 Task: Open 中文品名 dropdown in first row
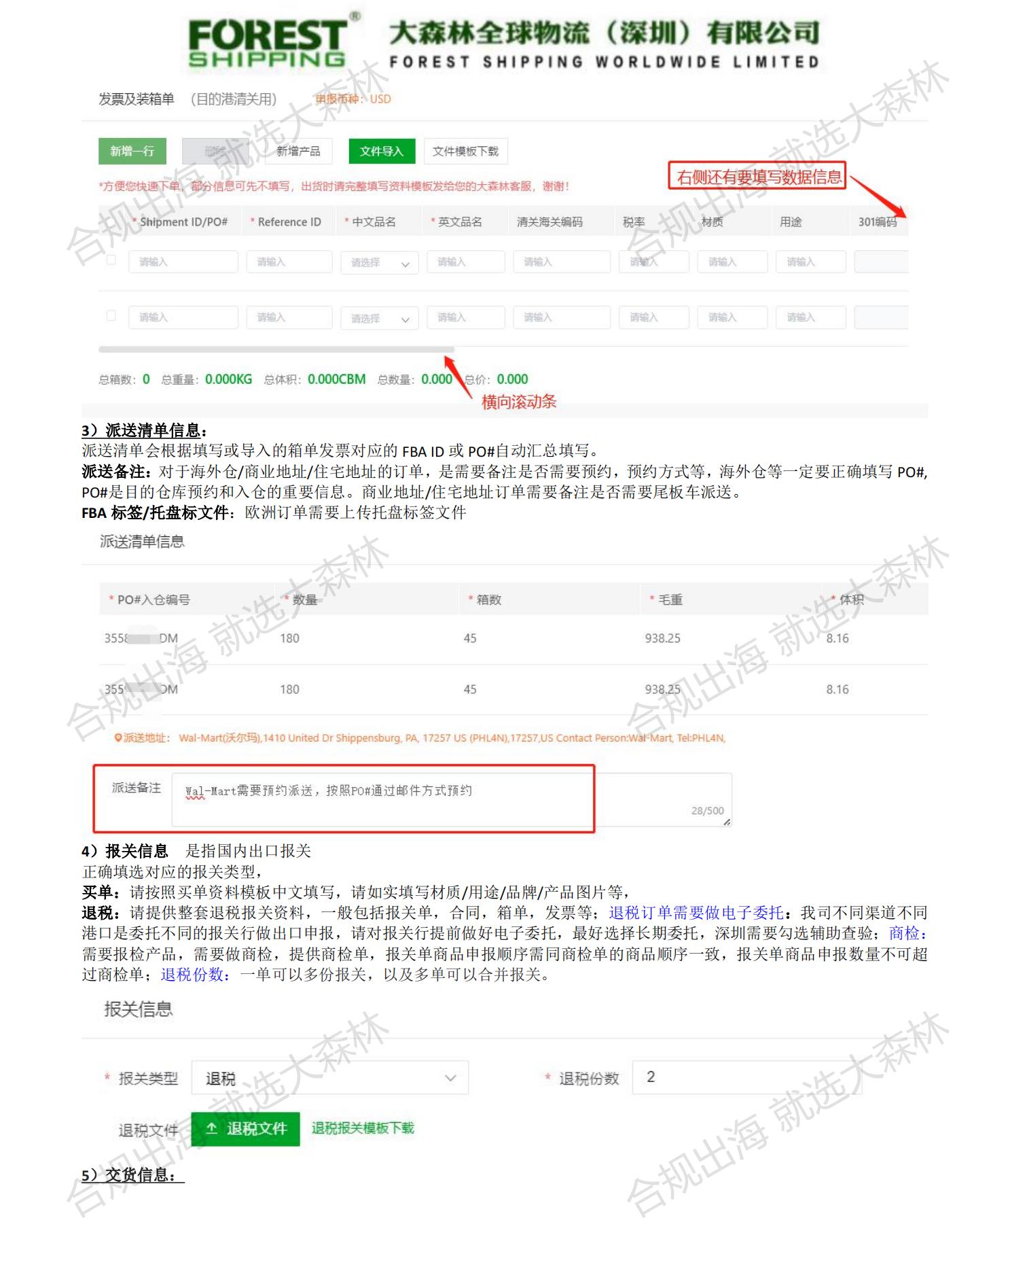(x=379, y=263)
